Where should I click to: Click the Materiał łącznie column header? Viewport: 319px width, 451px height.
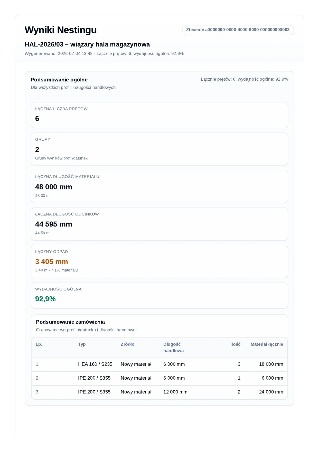[x=267, y=344]
